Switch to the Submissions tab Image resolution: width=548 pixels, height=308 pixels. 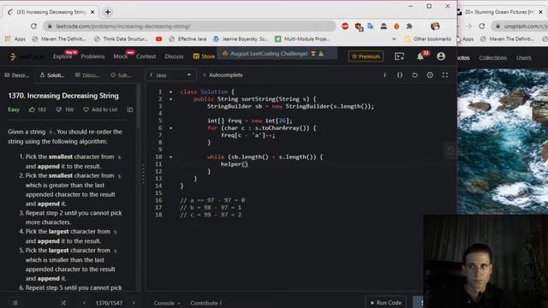pos(121,75)
